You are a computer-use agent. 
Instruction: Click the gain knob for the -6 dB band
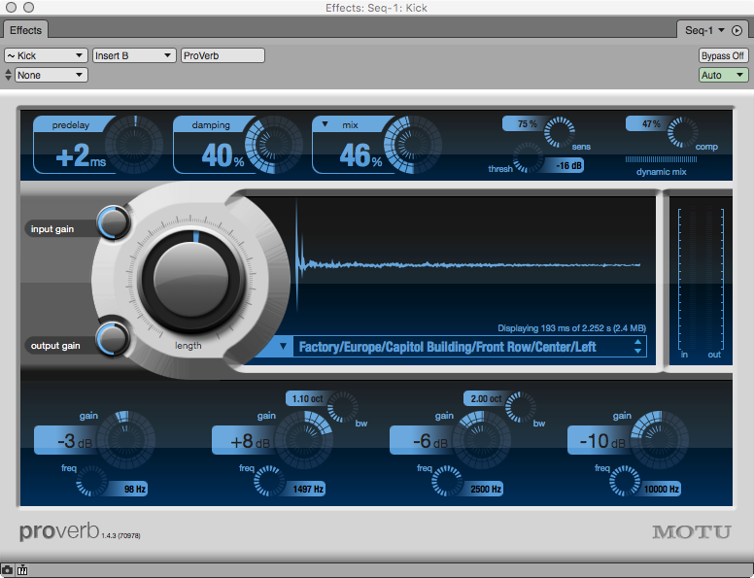(482, 439)
